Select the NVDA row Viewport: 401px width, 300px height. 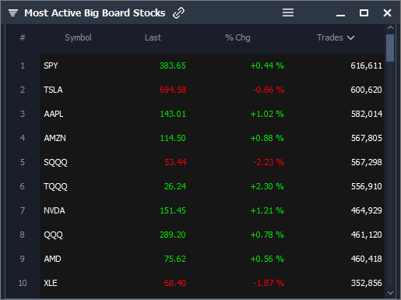212,210
